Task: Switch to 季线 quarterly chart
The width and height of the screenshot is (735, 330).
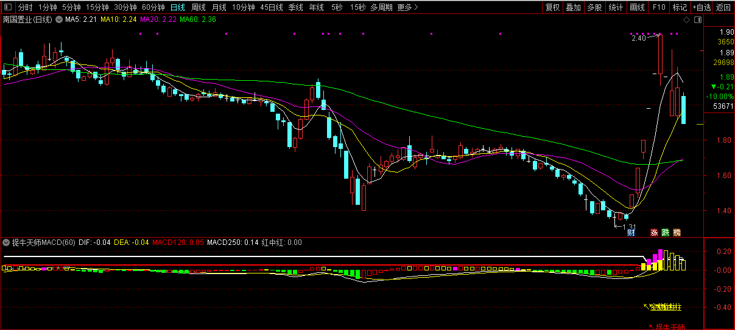Action: click(296, 7)
